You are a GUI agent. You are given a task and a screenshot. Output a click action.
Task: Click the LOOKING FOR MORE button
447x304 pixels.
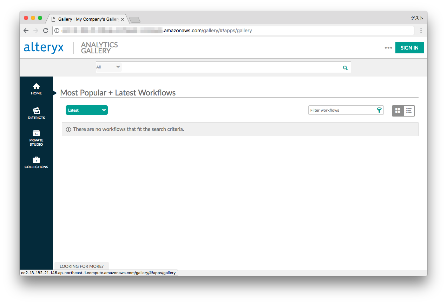point(81,266)
